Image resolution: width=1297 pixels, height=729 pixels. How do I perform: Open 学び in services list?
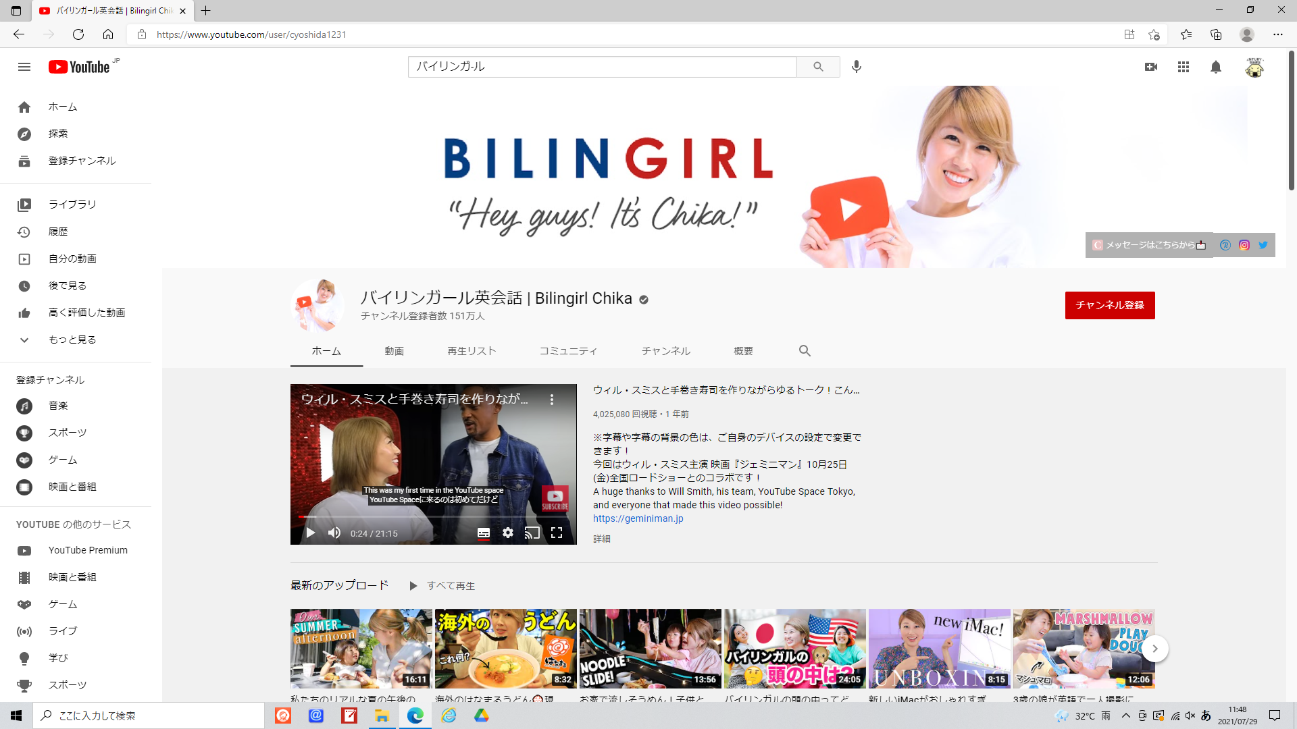pyautogui.click(x=76, y=658)
